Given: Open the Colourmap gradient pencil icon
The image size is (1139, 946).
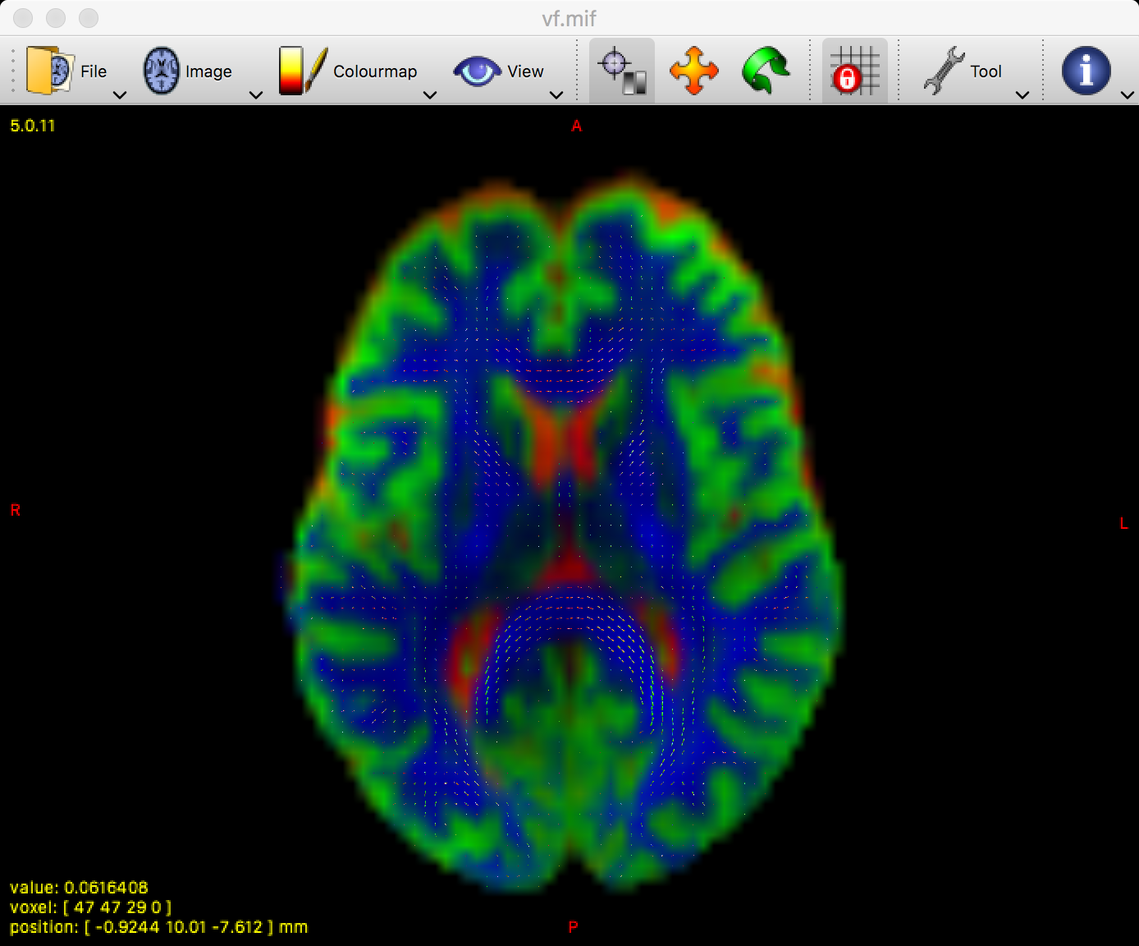Looking at the screenshot, I should click(x=303, y=71).
